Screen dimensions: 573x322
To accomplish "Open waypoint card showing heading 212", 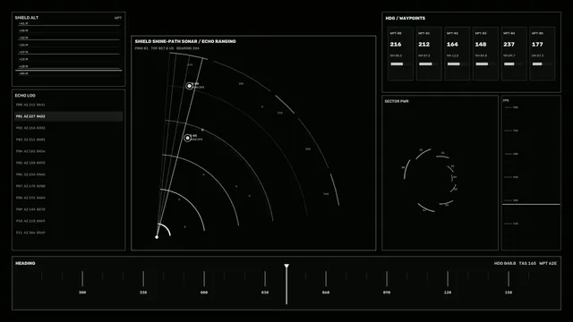I will coord(429,54).
